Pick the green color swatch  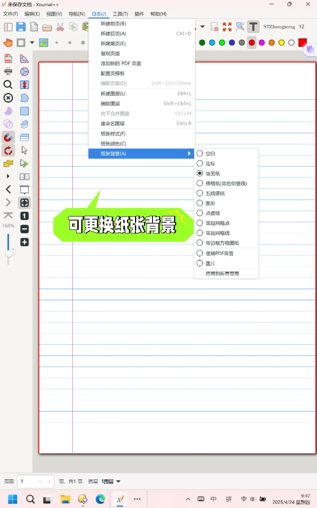(222, 43)
